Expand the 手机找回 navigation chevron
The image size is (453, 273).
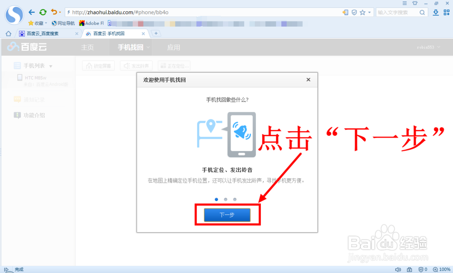[148, 47]
